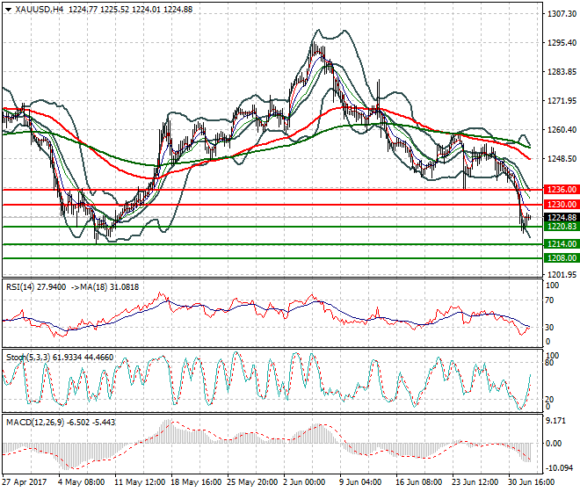Select the green 1208.00 support level tag
The height and width of the screenshot is (492, 580).
[x=561, y=257]
